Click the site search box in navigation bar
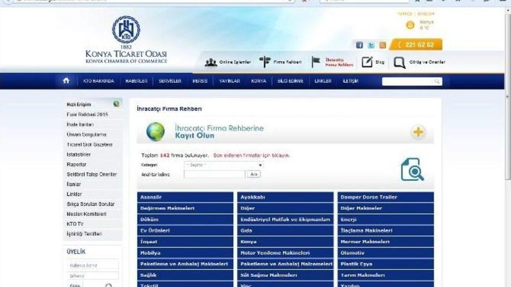Image resolution: width=511 pixels, height=287 pixels. click(x=407, y=82)
